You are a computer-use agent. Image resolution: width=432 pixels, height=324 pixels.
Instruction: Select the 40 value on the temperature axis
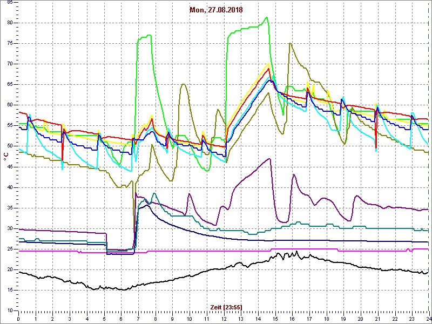click(9, 187)
